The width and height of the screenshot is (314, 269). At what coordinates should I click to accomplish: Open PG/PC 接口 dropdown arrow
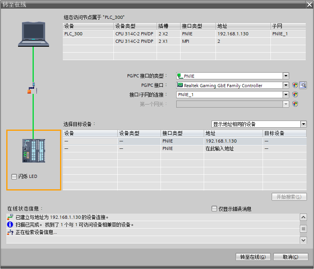286,85
